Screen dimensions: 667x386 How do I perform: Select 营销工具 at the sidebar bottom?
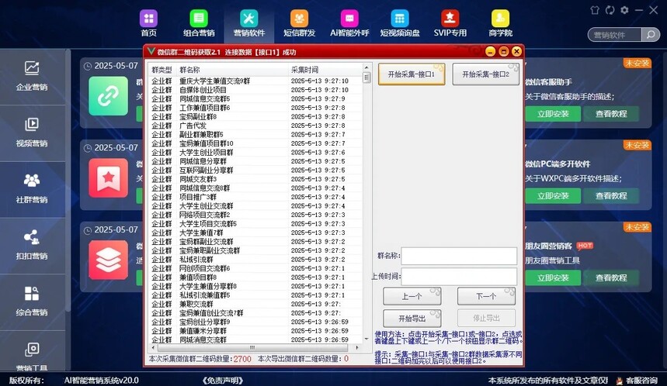pyautogui.click(x=32, y=356)
